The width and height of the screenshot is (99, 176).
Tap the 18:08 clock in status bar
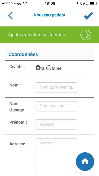click(x=50, y=3)
